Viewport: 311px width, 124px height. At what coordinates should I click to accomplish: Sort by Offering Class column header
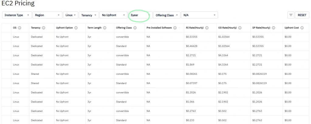coord(124,28)
